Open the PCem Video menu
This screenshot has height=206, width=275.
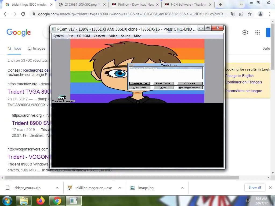113,36
